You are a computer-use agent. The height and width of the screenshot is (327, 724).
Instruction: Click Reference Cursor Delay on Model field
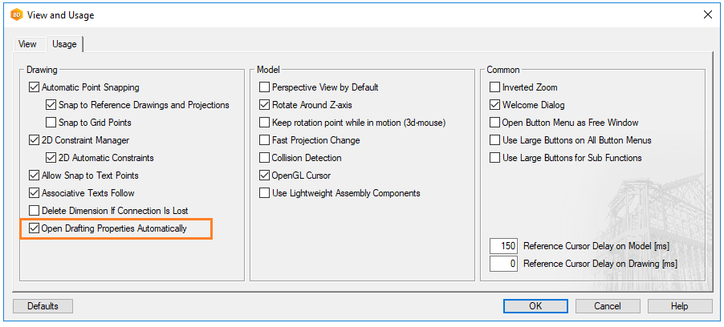(503, 246)
